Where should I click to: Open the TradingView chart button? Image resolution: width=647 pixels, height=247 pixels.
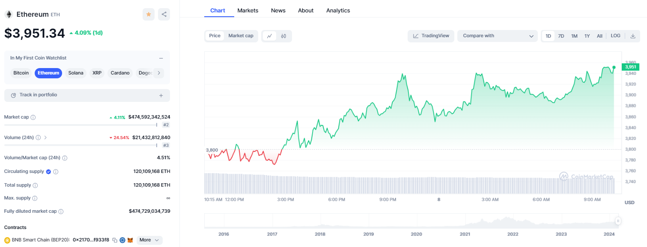431,36
